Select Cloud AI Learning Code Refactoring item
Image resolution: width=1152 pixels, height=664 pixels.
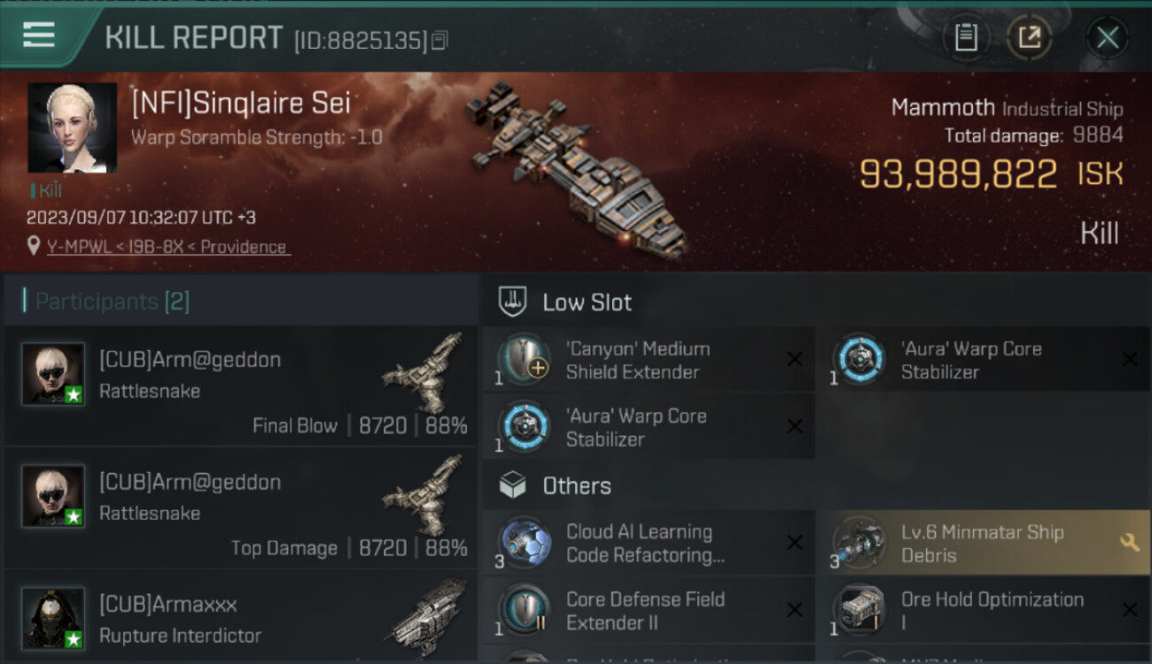(649, 544)
